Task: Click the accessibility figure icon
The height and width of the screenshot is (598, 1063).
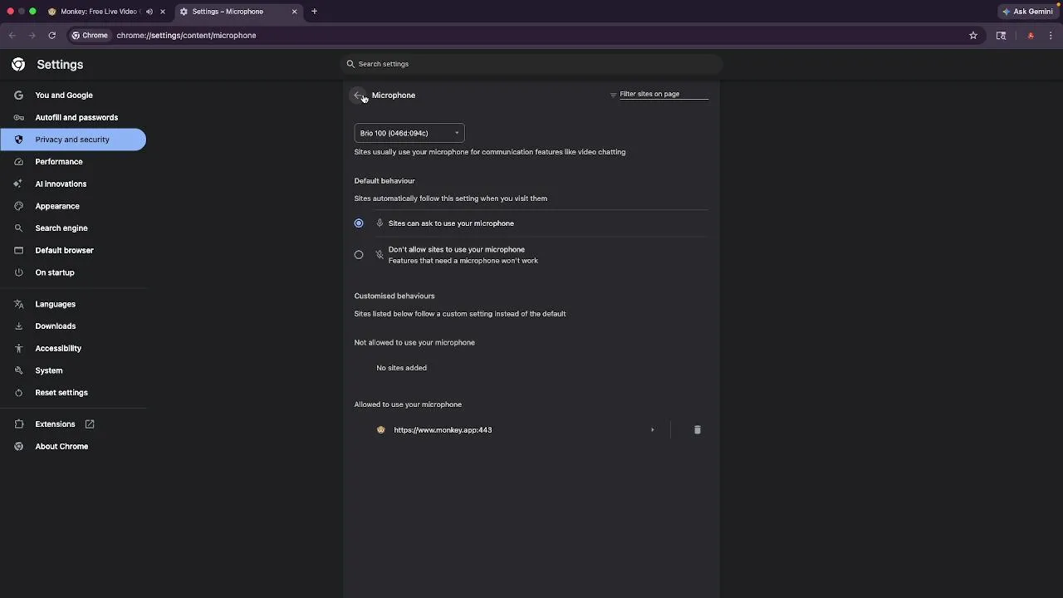Action: click(x=18, y=349)
